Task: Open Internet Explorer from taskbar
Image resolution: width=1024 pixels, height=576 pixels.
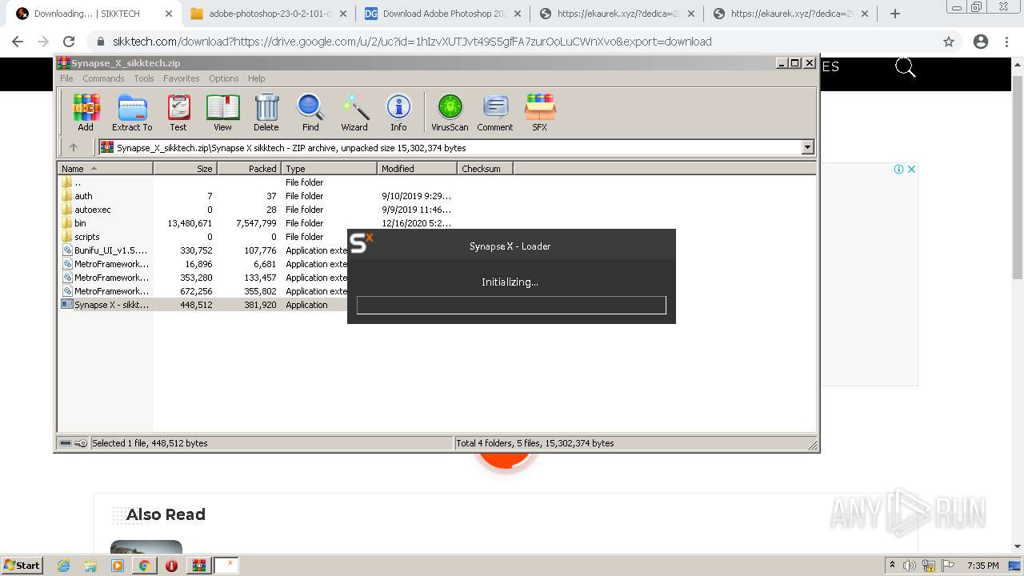Action: tap(64, 566)
